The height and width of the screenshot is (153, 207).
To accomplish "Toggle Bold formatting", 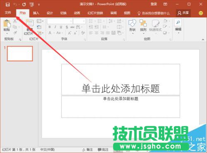I will tap(50, 27).
